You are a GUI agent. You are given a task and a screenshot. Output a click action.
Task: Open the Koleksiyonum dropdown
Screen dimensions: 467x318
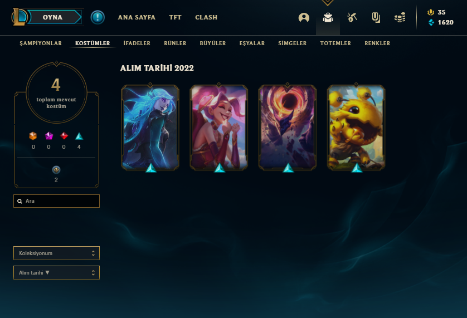point(57,253)
